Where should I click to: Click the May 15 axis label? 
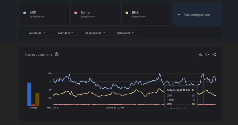pyautogui.click(x=53, y=108)
